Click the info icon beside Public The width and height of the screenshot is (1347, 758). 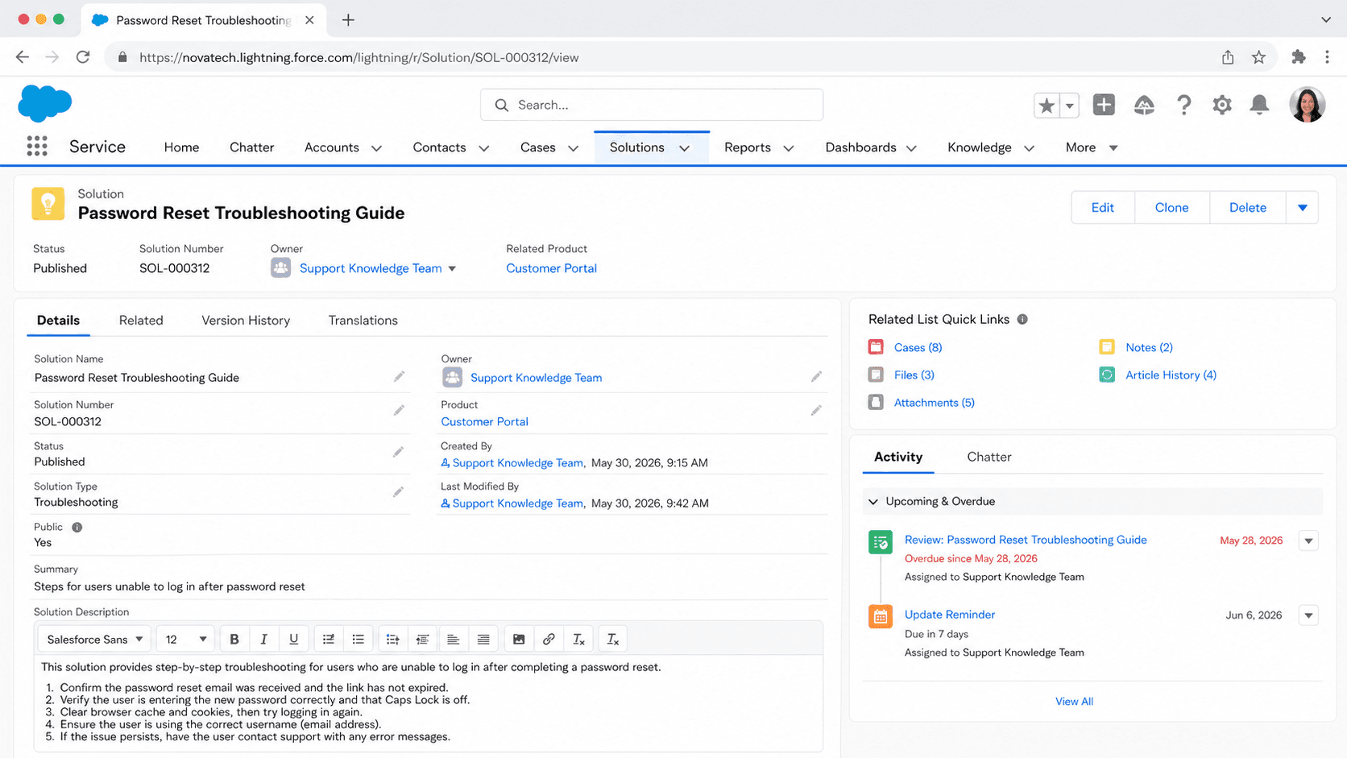[x=77, y=527]
